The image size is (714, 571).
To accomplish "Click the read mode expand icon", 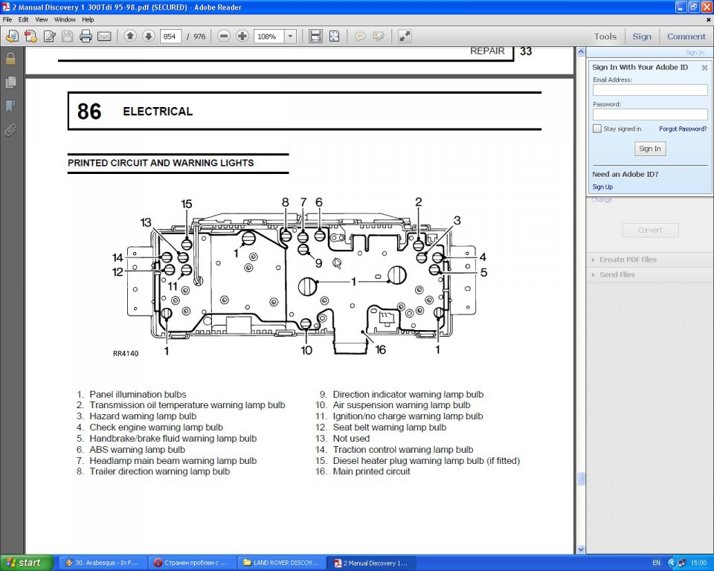I will coord(405,36).
